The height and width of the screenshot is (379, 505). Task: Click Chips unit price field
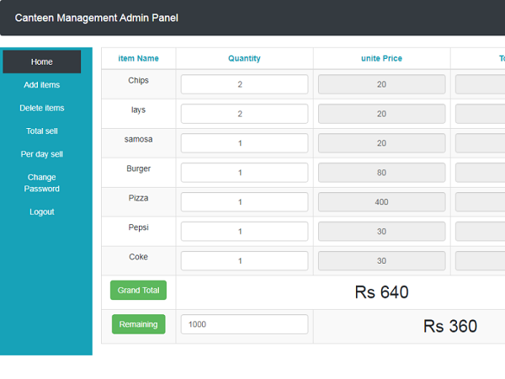381,84
